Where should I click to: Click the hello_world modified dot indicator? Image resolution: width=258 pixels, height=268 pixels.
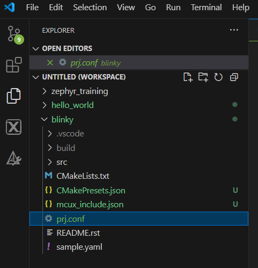click(x=235, y=105)
